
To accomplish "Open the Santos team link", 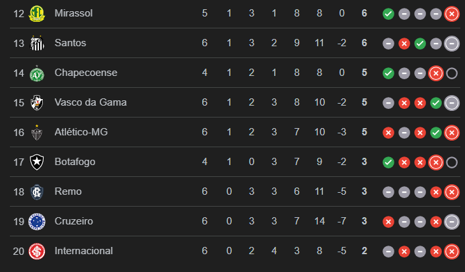I will click(71, 43).
